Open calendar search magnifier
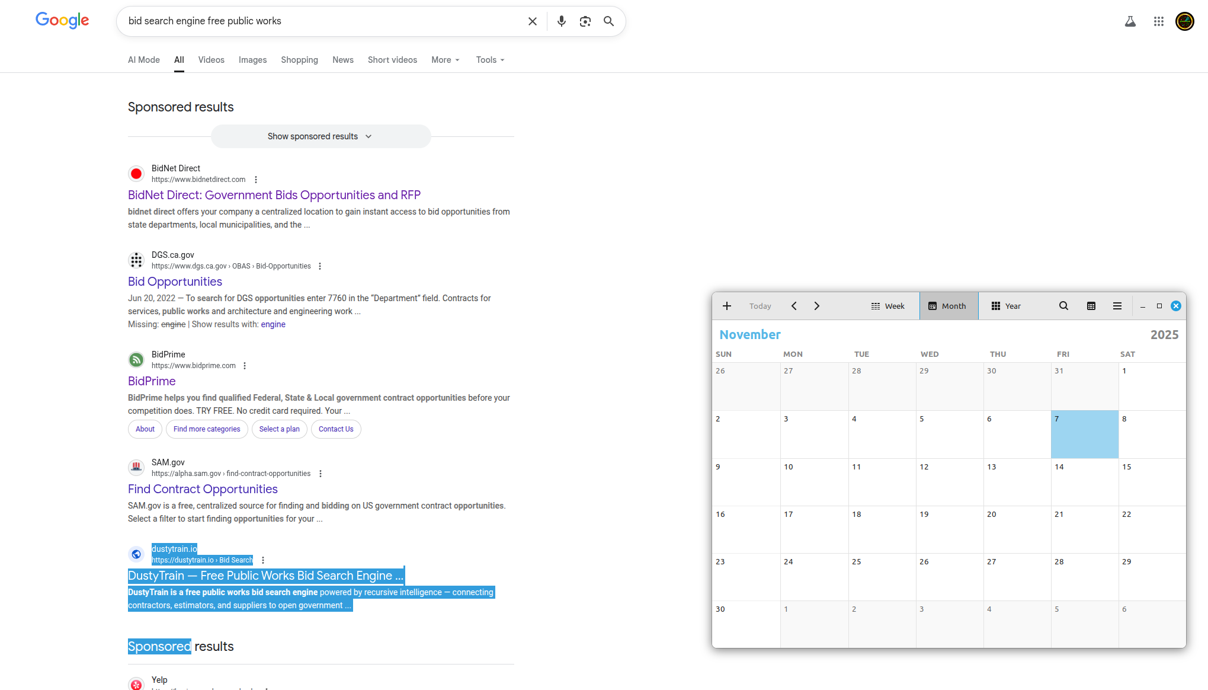 coord(1063,306)
